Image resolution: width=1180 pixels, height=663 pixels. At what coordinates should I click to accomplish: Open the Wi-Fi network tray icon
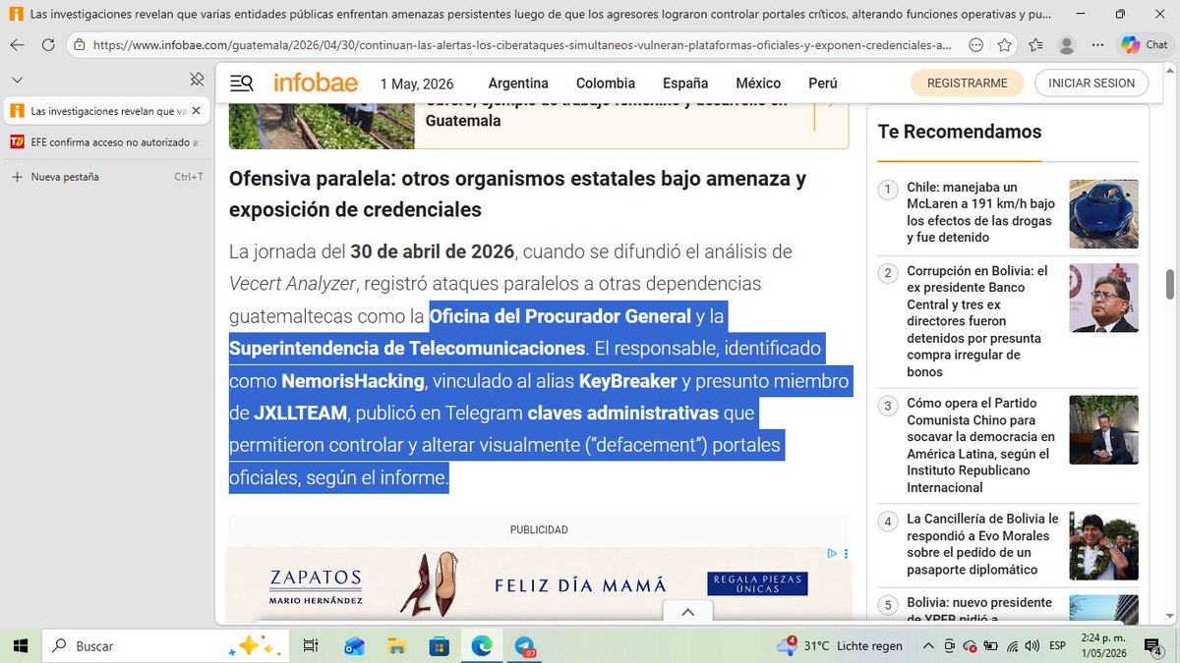(1010, 645)
